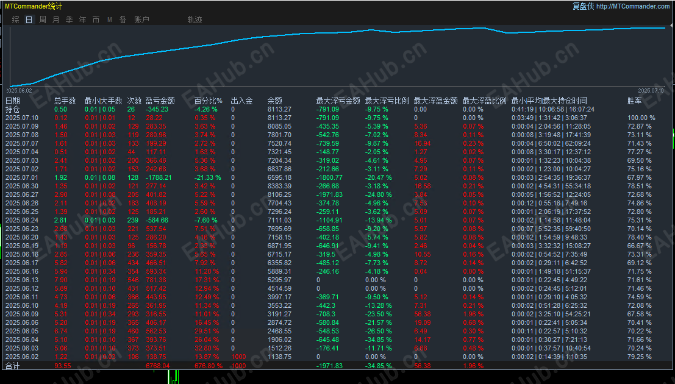Click the 余额 column header
675x384 pixels.
tap(274, 101)
